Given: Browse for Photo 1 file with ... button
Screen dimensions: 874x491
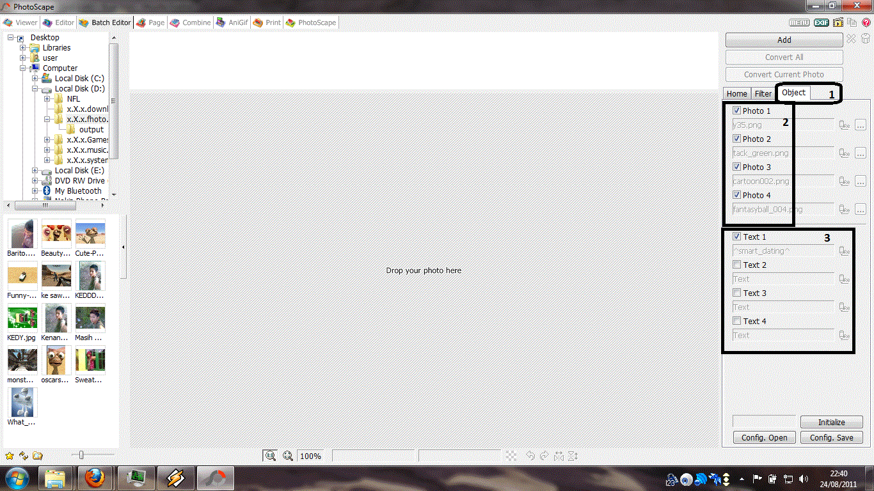Looking at the screenshot, I should tap(860, 125).
